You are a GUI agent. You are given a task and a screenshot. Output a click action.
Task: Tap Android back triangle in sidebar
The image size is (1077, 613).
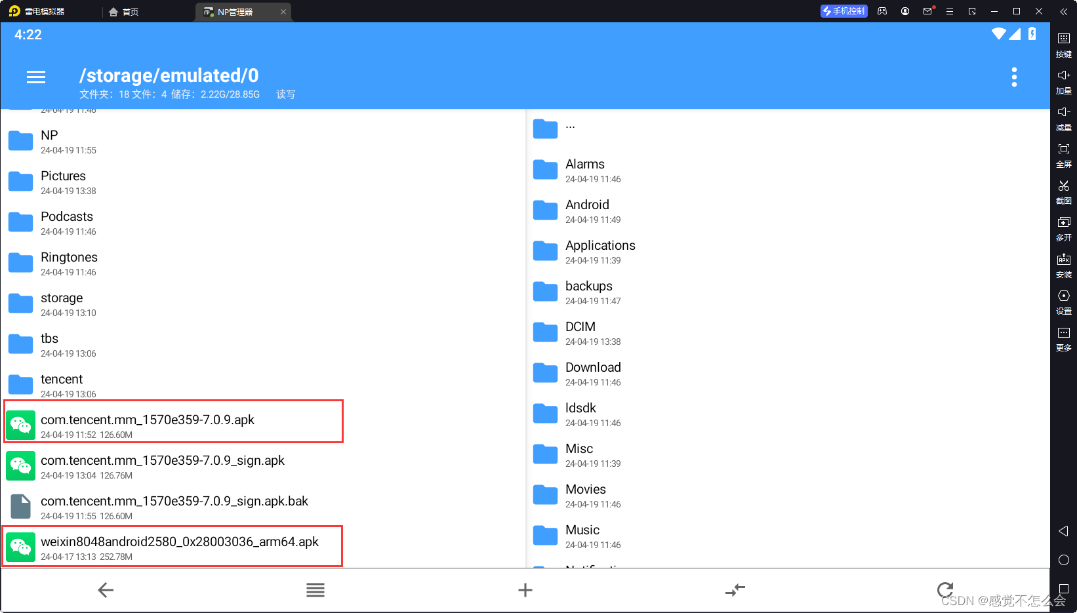pos(1064,530)
